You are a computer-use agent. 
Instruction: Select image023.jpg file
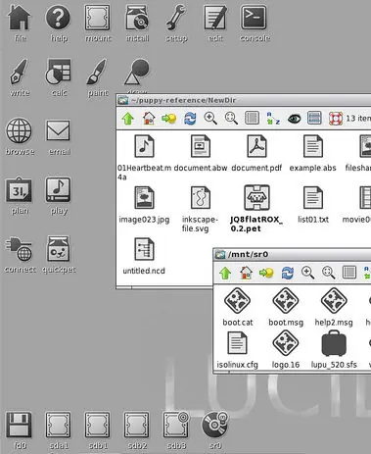coord(144,205)
